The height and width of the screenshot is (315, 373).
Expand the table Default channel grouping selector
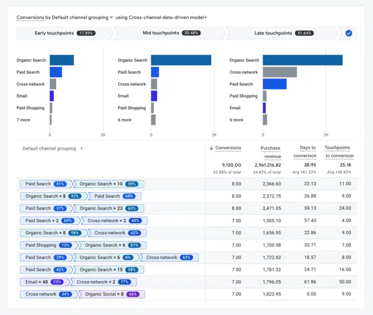(x=53, y=149)
